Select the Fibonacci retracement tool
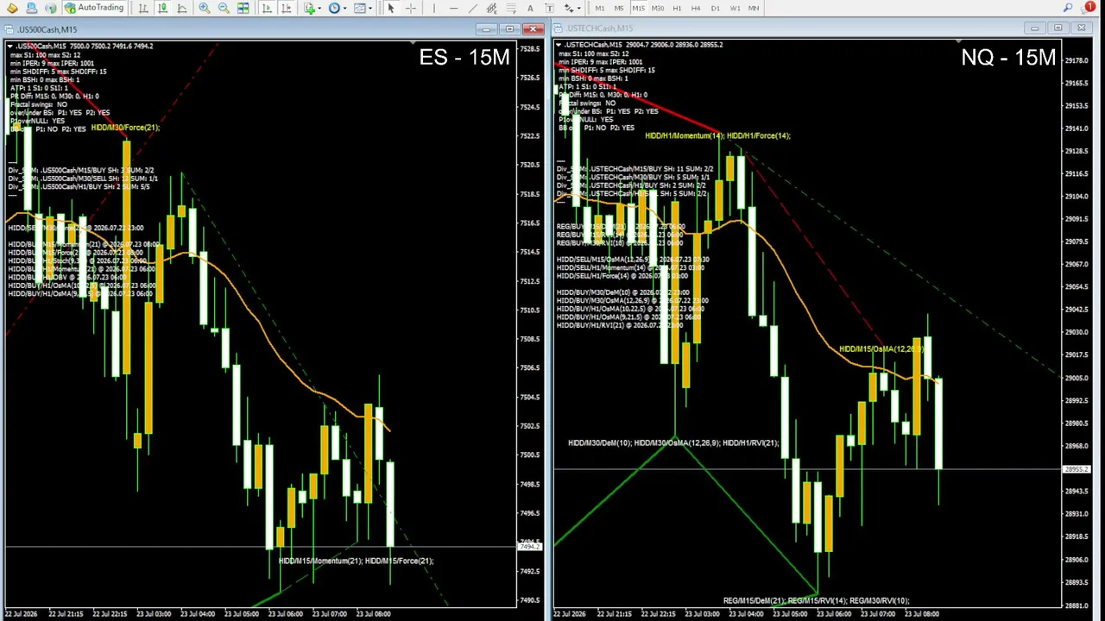 511,8
